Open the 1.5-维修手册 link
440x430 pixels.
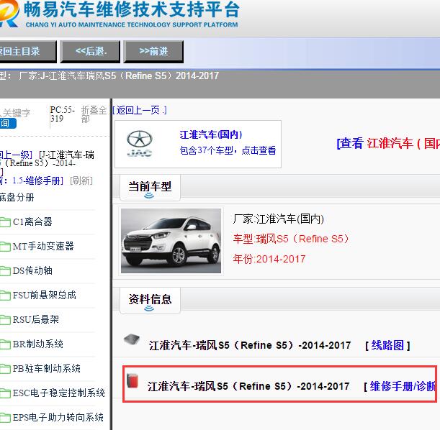38,180
